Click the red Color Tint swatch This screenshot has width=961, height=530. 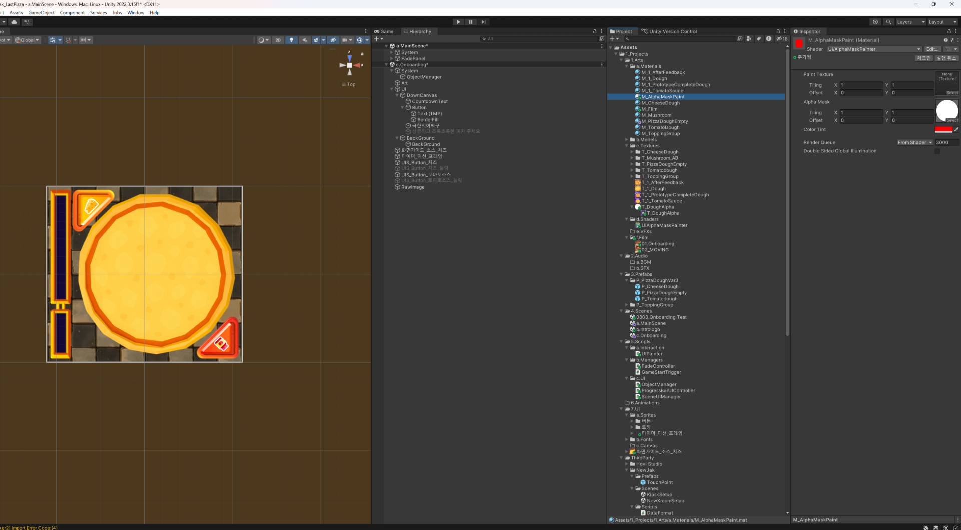pos(943,130)
